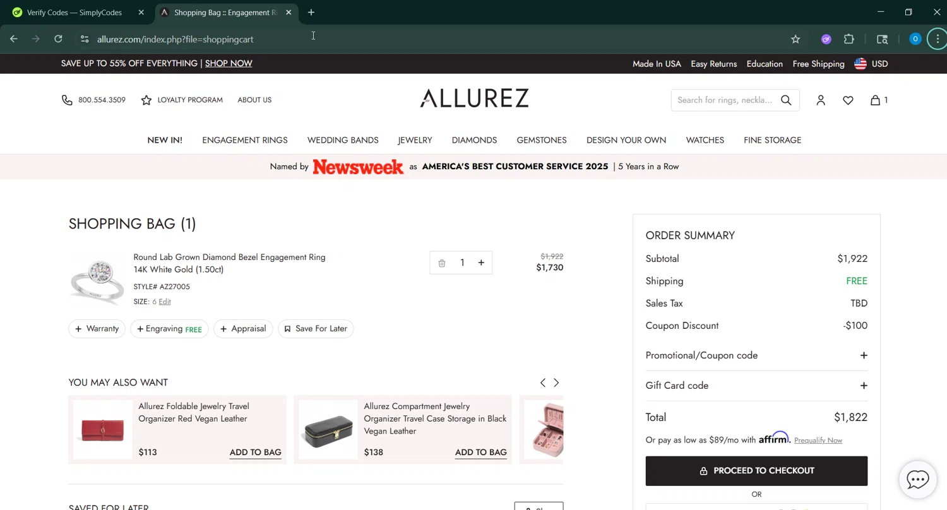Viewport: 947px width, 510px height.
Task: Click the search magnifier icon
Action: click(x=786, y=100)
